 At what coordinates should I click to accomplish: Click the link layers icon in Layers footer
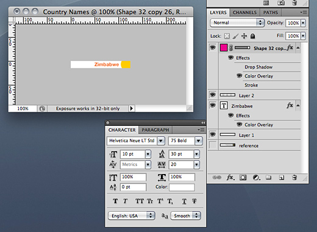click(216, 178)
